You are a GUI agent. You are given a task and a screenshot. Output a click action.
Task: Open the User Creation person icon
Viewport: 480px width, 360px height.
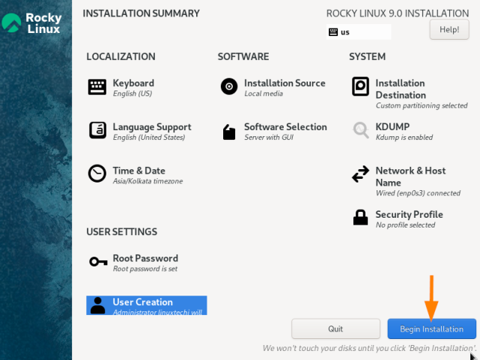(x=97, y=305)
